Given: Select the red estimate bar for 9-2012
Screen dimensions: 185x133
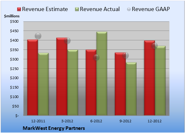Looking at the screenshot, I should (x=120, y=84).
